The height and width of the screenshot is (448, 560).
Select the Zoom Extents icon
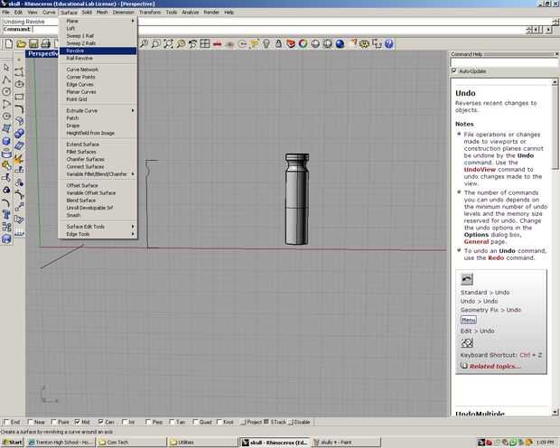pos(168,44)
